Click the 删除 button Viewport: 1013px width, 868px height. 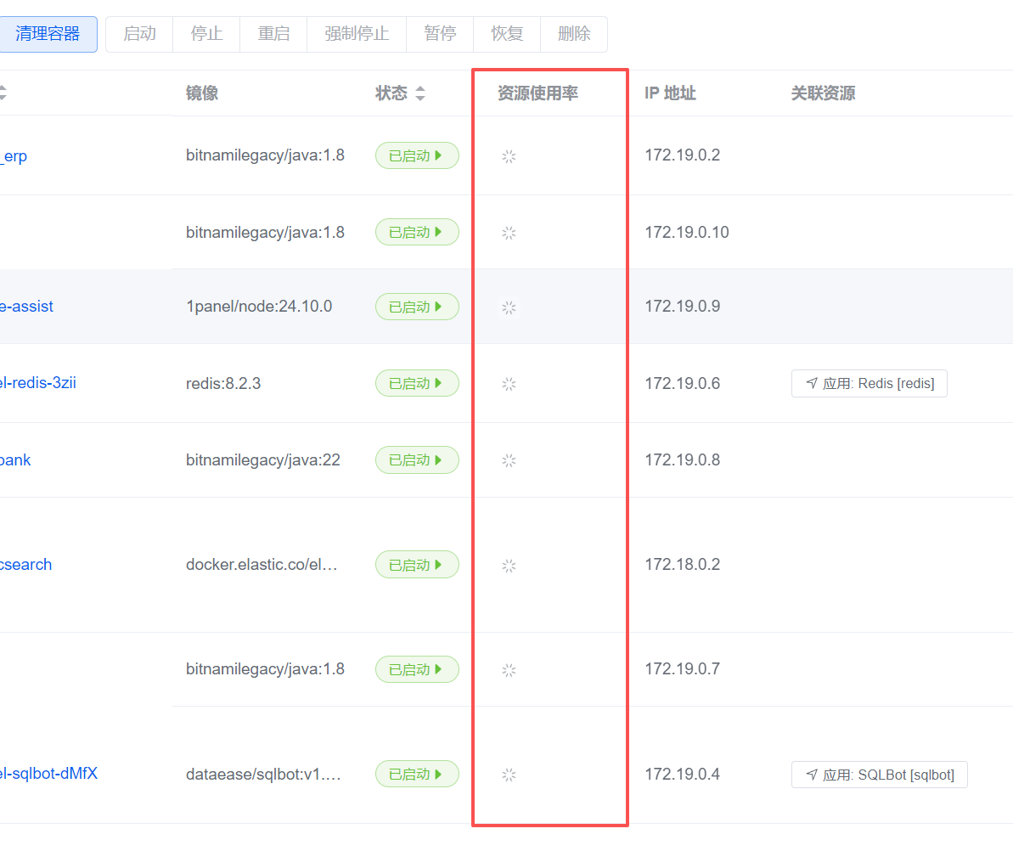[574, 34]
